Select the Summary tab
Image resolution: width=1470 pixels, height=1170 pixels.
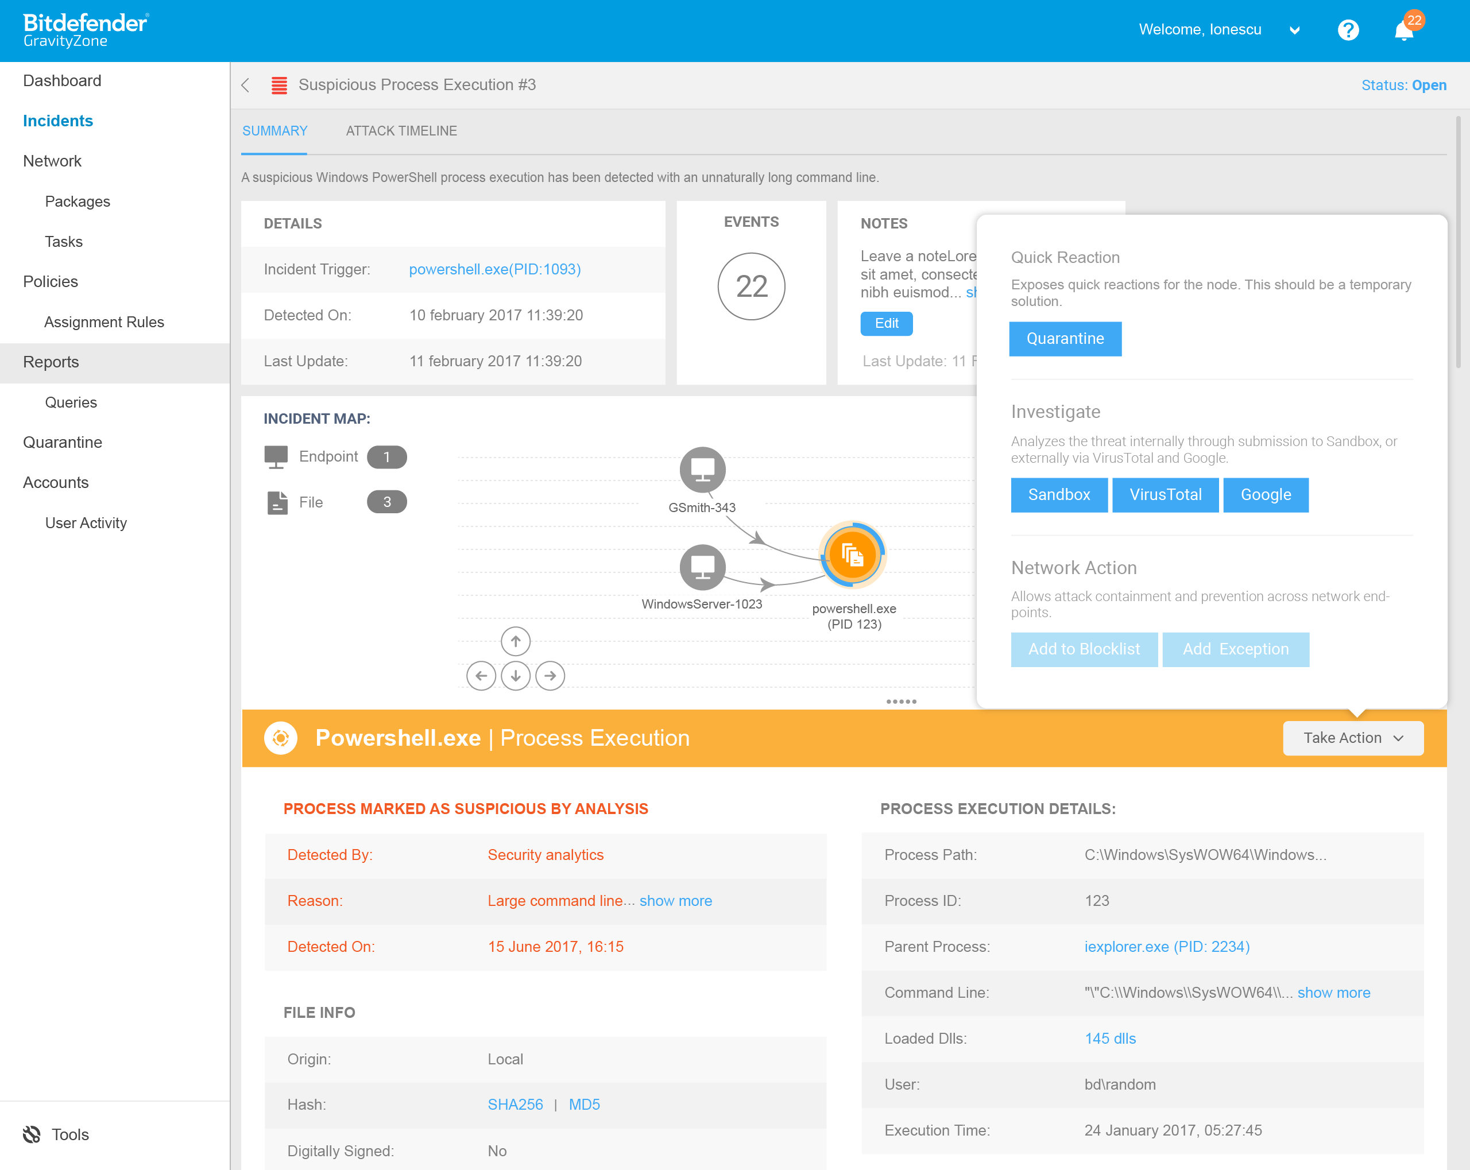[x=275, y=131]
